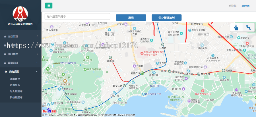Click the 青岛市立医院 hospital marker icon
Viewport: 256px width, 117px height.
click(x=203, y=91)
